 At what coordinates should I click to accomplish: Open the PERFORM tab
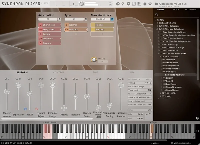tap(22, 72)
